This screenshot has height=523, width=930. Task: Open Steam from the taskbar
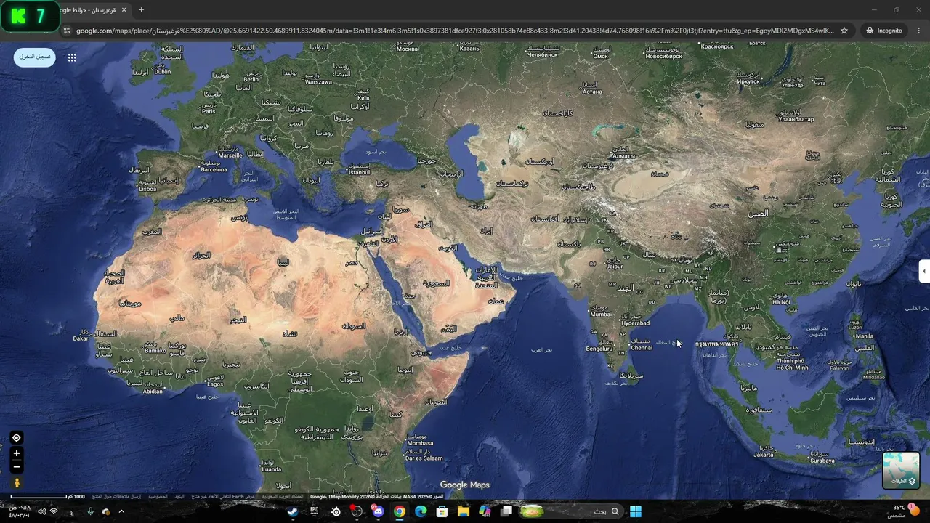pyautogui.click(x=292, y=511)
